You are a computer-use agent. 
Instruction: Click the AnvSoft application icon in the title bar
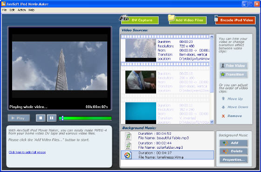tap(3, 4)
